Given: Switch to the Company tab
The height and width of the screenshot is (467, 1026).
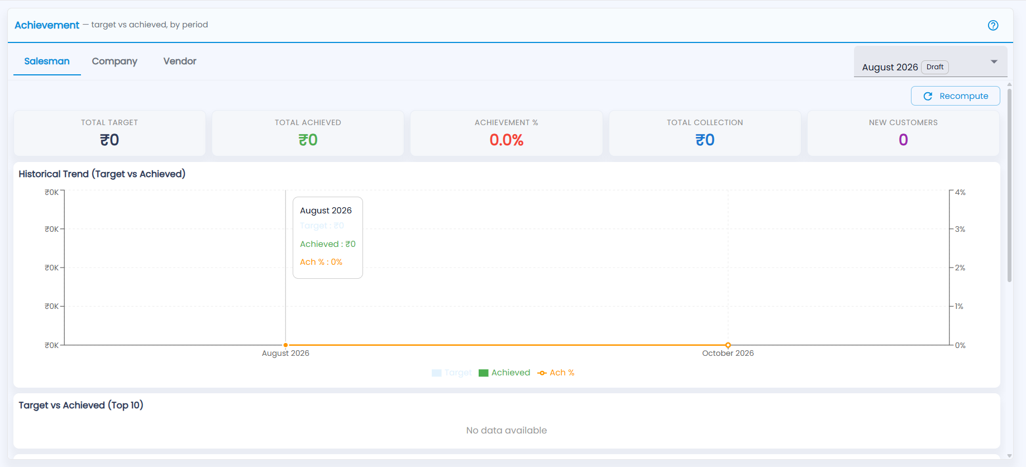Looking at the screenshot, I should point(114,61).
